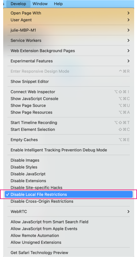This screenshot has width=137, height=257.
Task: Open Web Extension Background Pages submenu
Action: tap(68, 51)
